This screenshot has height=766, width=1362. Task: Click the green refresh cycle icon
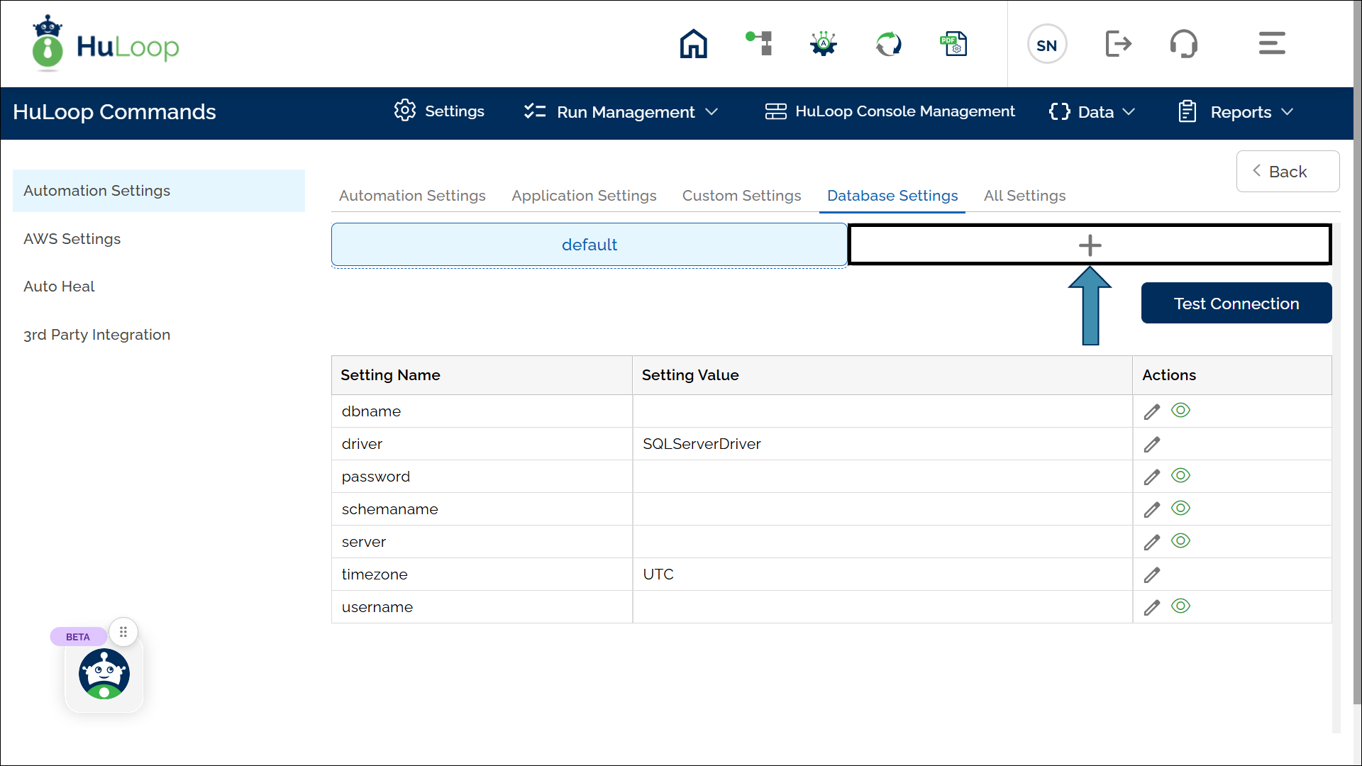click(x=888, y=44)
